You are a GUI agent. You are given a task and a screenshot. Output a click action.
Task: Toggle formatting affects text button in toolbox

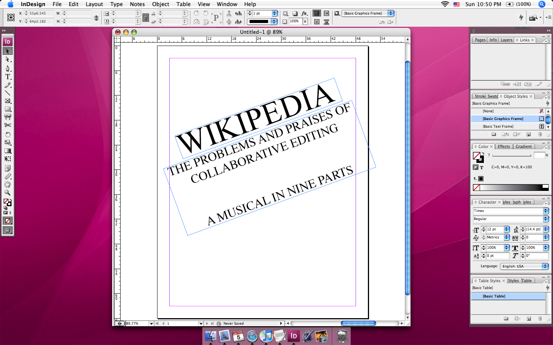pyautogui.click(x=10, y=212)
